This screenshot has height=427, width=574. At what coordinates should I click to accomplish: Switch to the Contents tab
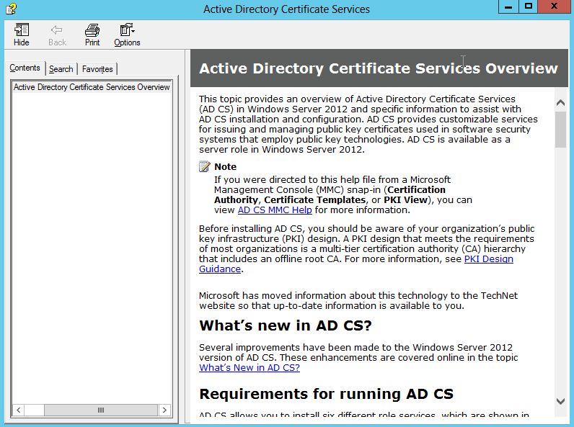point(25,68)
